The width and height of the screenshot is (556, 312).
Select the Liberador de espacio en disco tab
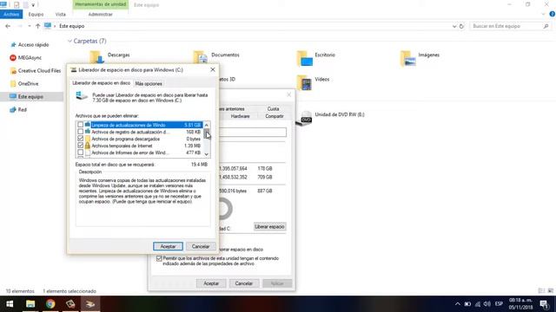101,83
